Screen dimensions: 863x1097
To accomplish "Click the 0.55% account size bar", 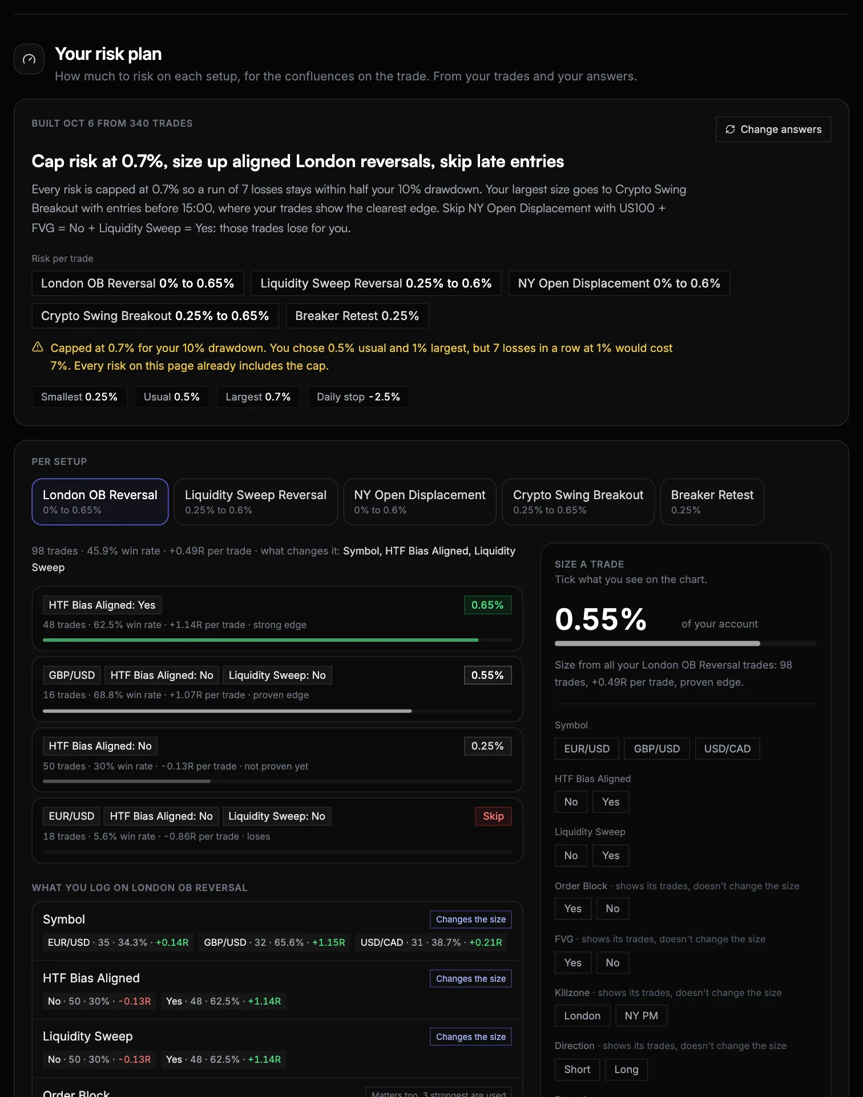I will [685, 643].
